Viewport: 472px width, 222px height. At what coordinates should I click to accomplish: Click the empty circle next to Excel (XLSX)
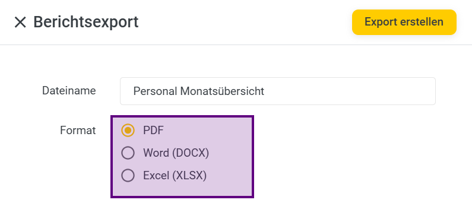tap(128, 175)
